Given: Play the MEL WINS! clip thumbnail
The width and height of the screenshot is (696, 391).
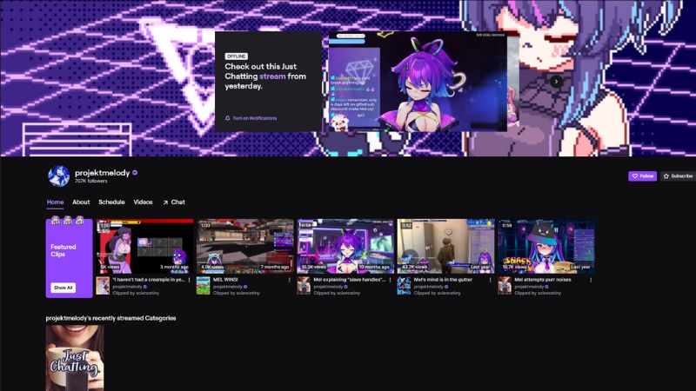Looking at the screenshot, I should point(245,246).
